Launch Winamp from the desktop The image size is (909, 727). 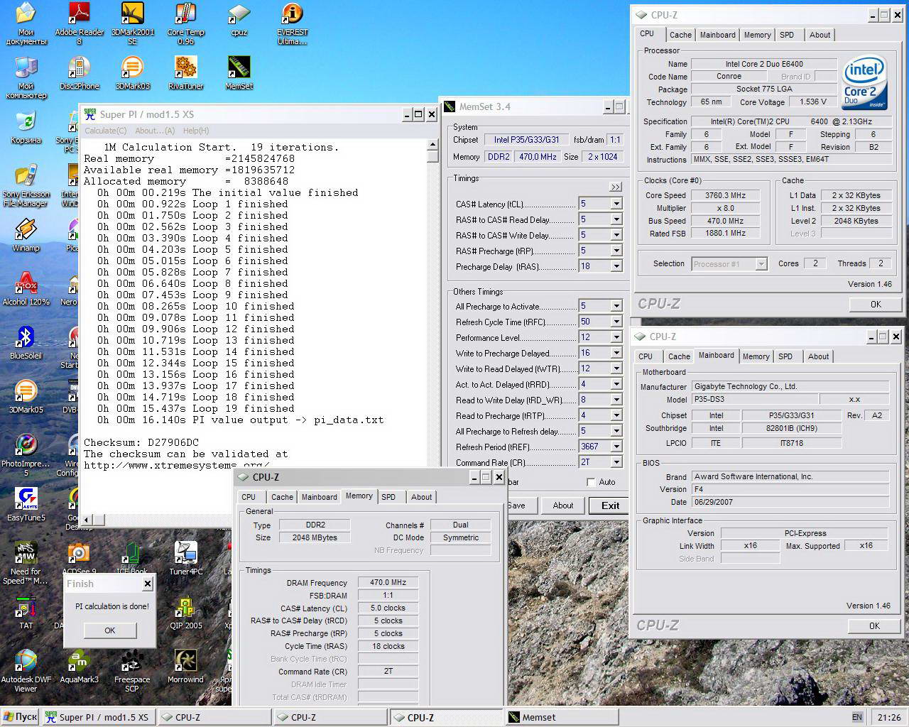click(26, 235)
